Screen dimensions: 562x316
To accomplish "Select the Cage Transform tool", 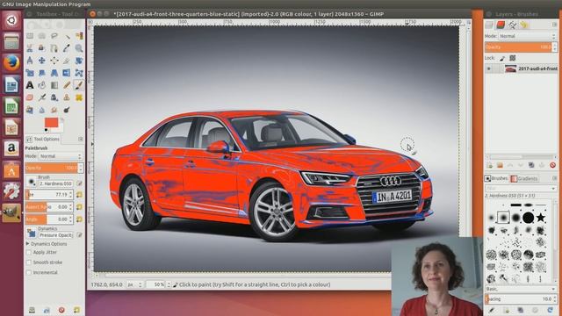I will (x=79, y=73).
